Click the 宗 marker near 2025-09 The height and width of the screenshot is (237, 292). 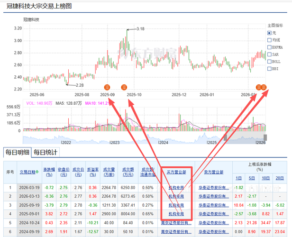tap(107, 87)
